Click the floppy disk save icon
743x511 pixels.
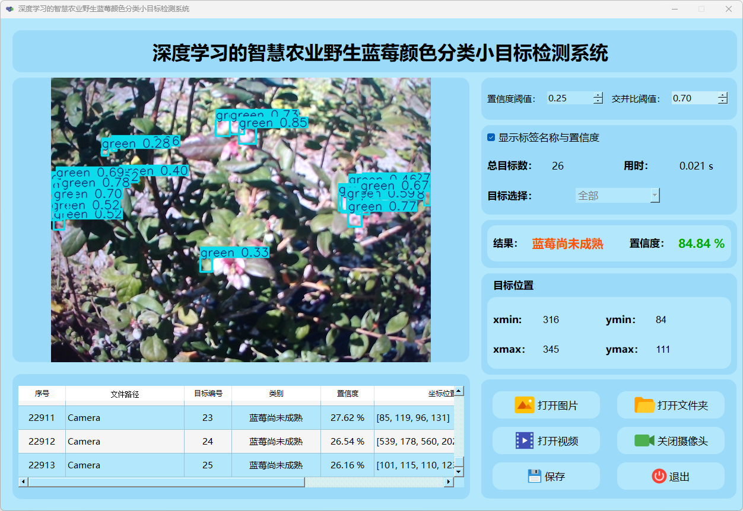(534, 476)
